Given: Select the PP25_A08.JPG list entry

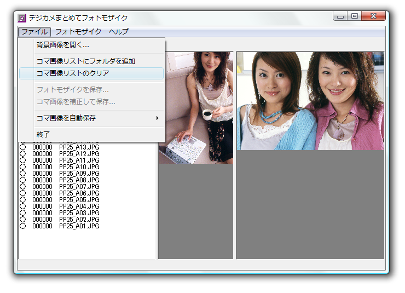Looking at the screenshot, I should [x=79, y=180].
